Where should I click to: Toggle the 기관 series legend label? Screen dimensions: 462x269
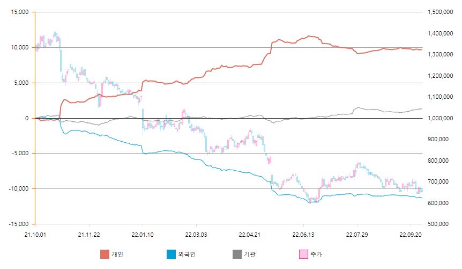250,254
